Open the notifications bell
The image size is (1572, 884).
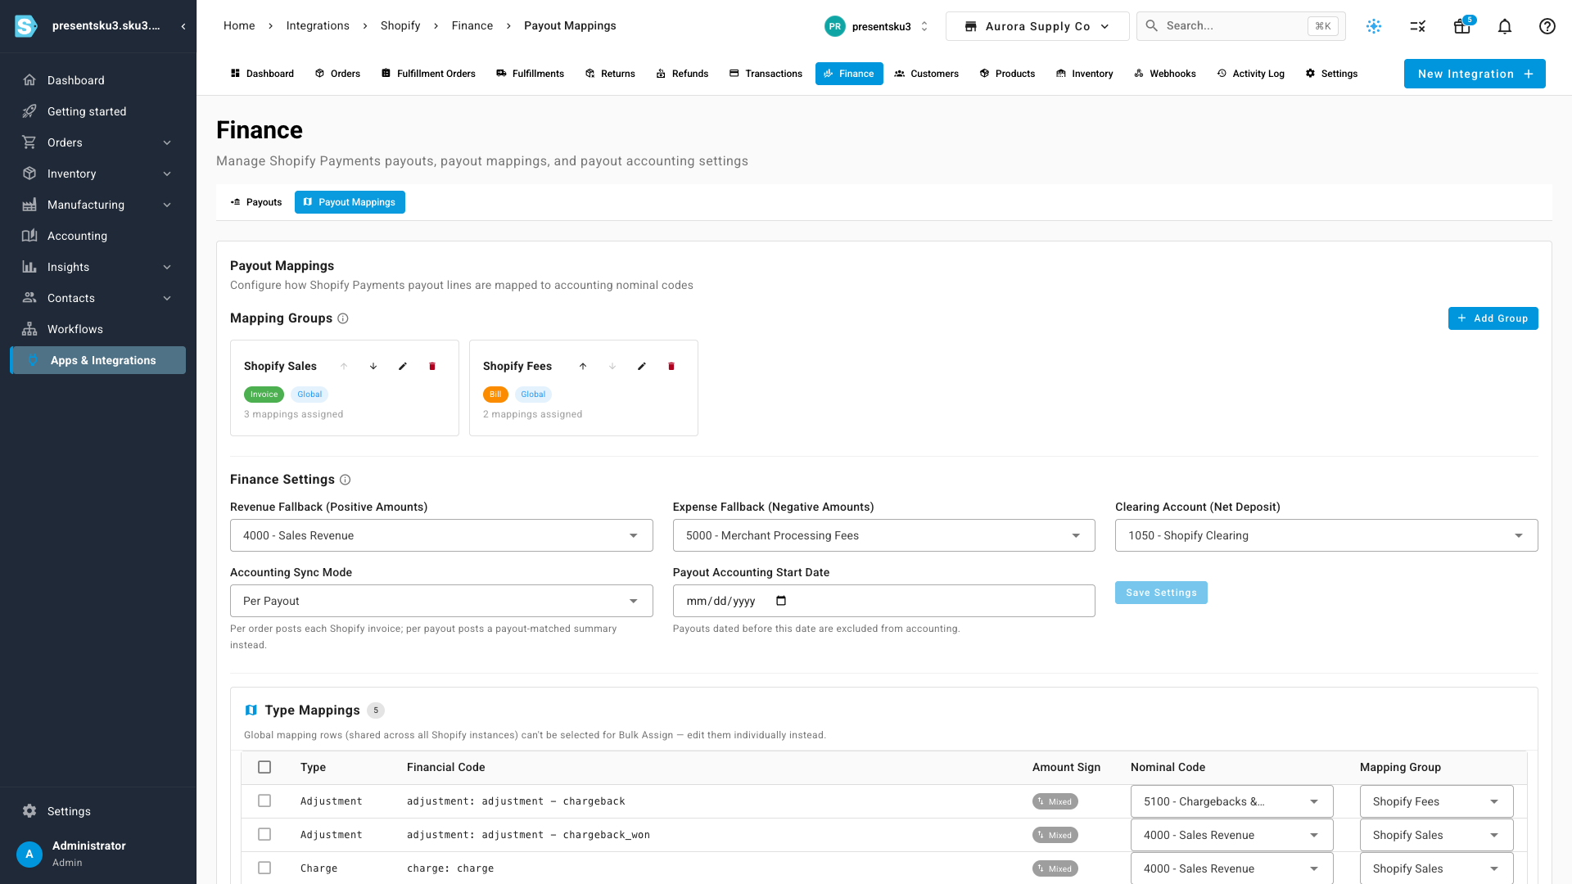tap(1505, 26)
